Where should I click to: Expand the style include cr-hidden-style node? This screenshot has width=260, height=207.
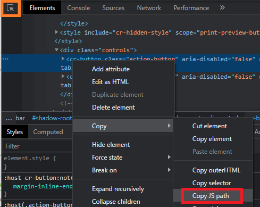click(56, 32)
